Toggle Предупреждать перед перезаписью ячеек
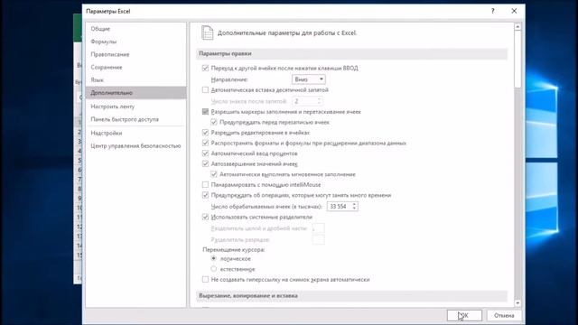This screenshot has height=325, width=578. [x=214, y=122]
